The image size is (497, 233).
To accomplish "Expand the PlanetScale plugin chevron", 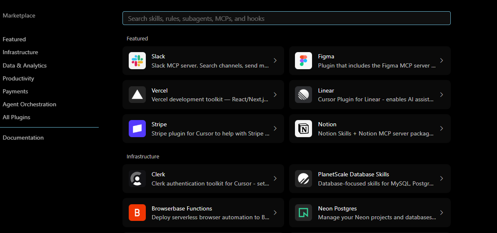I will pos(442,178).
